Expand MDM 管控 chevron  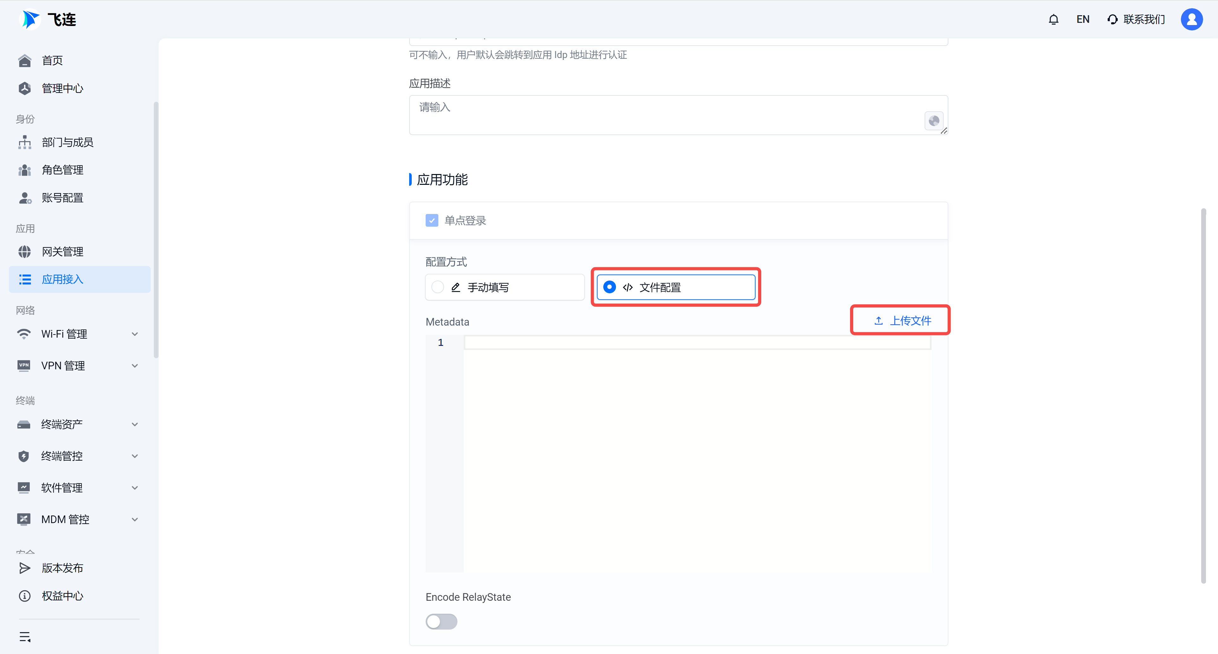pos(135,519)
